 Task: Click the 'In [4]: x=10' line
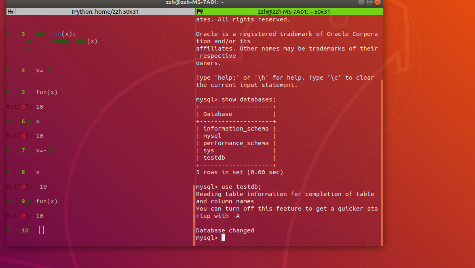(x=29, y=71)
